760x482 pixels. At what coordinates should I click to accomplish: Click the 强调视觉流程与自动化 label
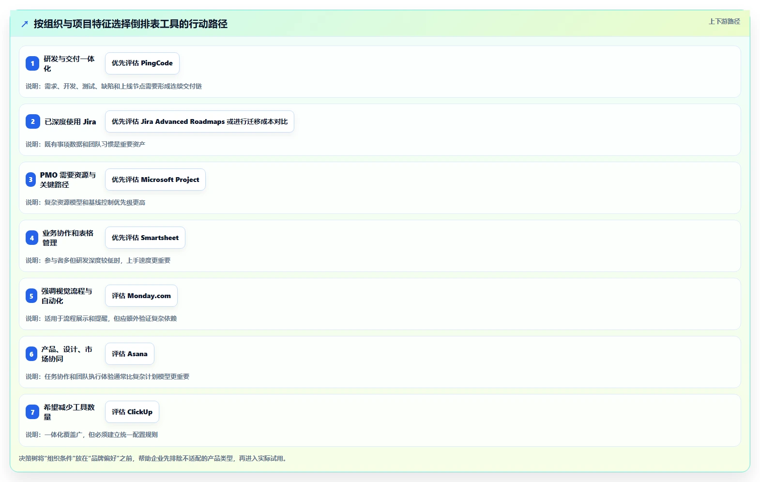(x=67, y=296)
